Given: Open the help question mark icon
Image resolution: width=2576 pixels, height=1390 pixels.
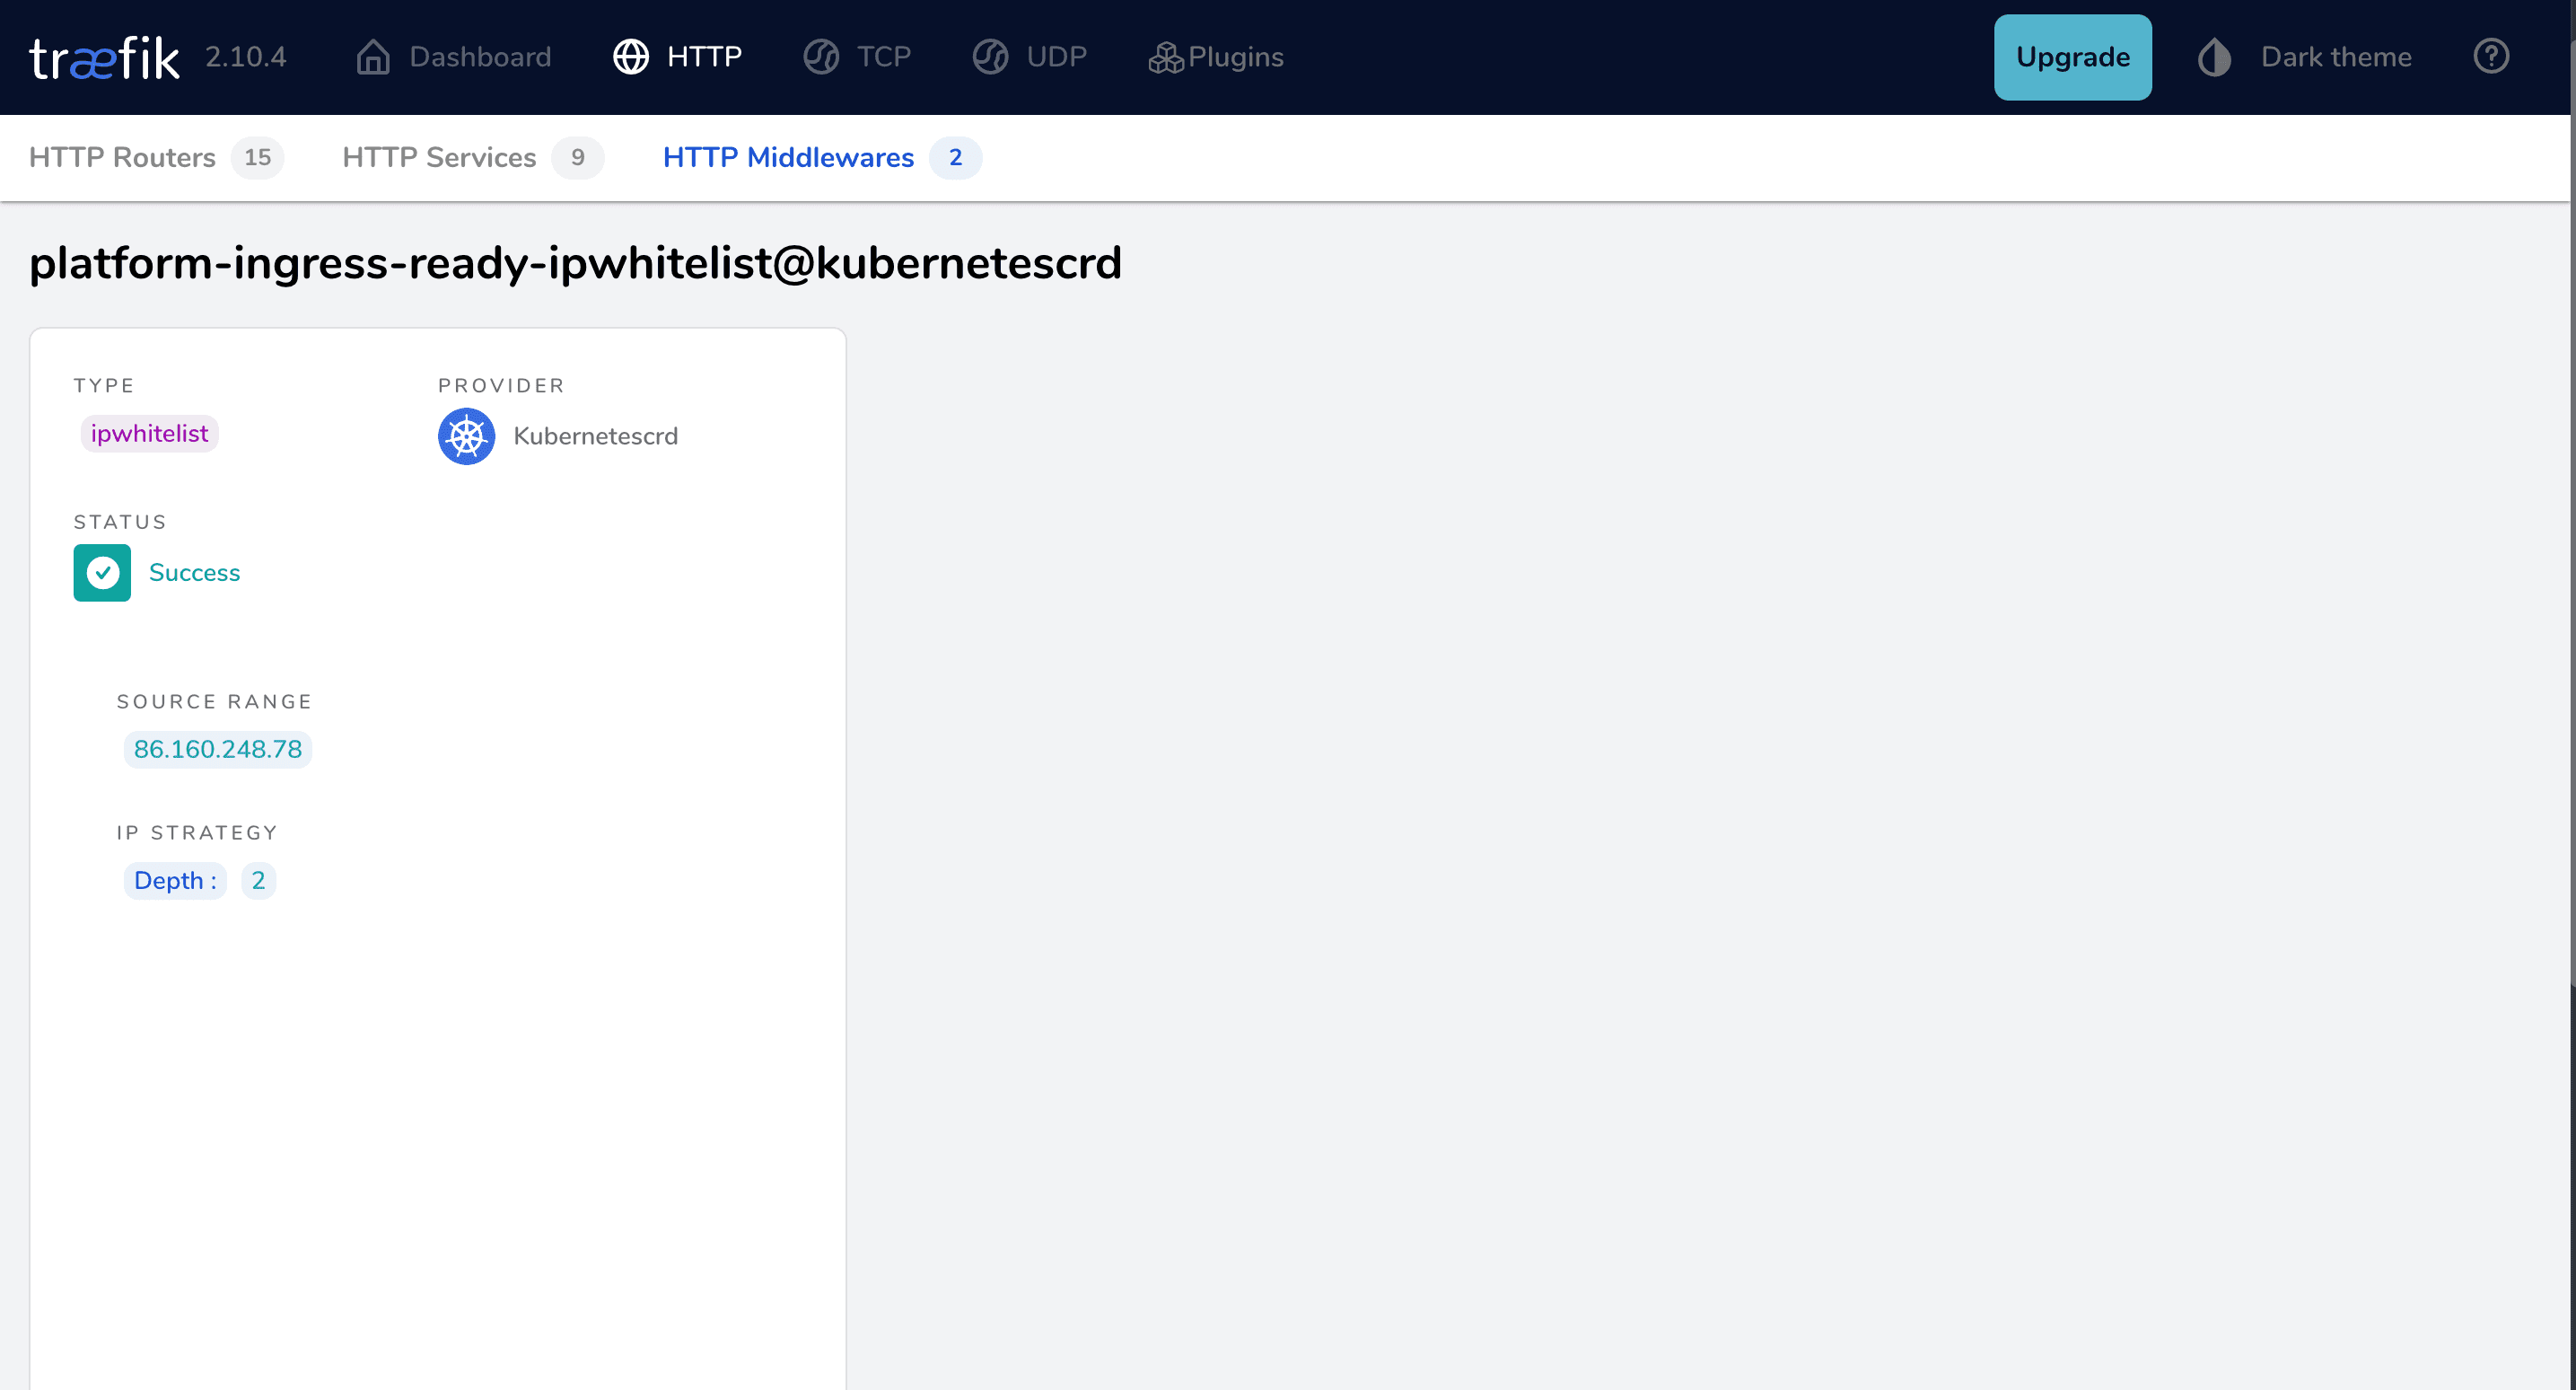Looking at the screenshot, I should click(x=2491, y=57).
